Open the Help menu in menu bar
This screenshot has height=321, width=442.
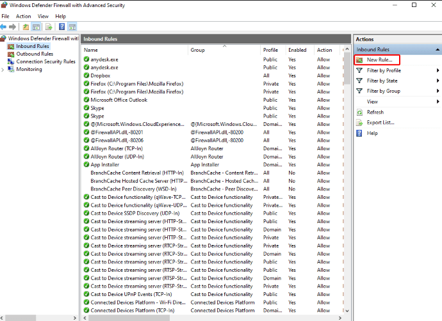61,17
